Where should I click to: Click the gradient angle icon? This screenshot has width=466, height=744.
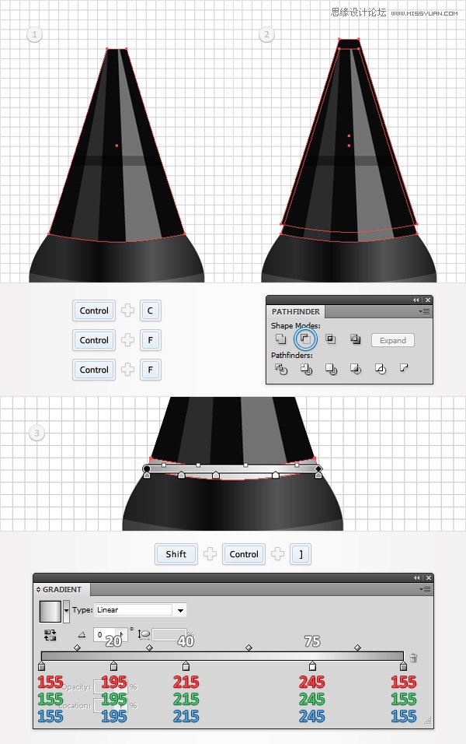pyautogui.click(x=82, y=635)
